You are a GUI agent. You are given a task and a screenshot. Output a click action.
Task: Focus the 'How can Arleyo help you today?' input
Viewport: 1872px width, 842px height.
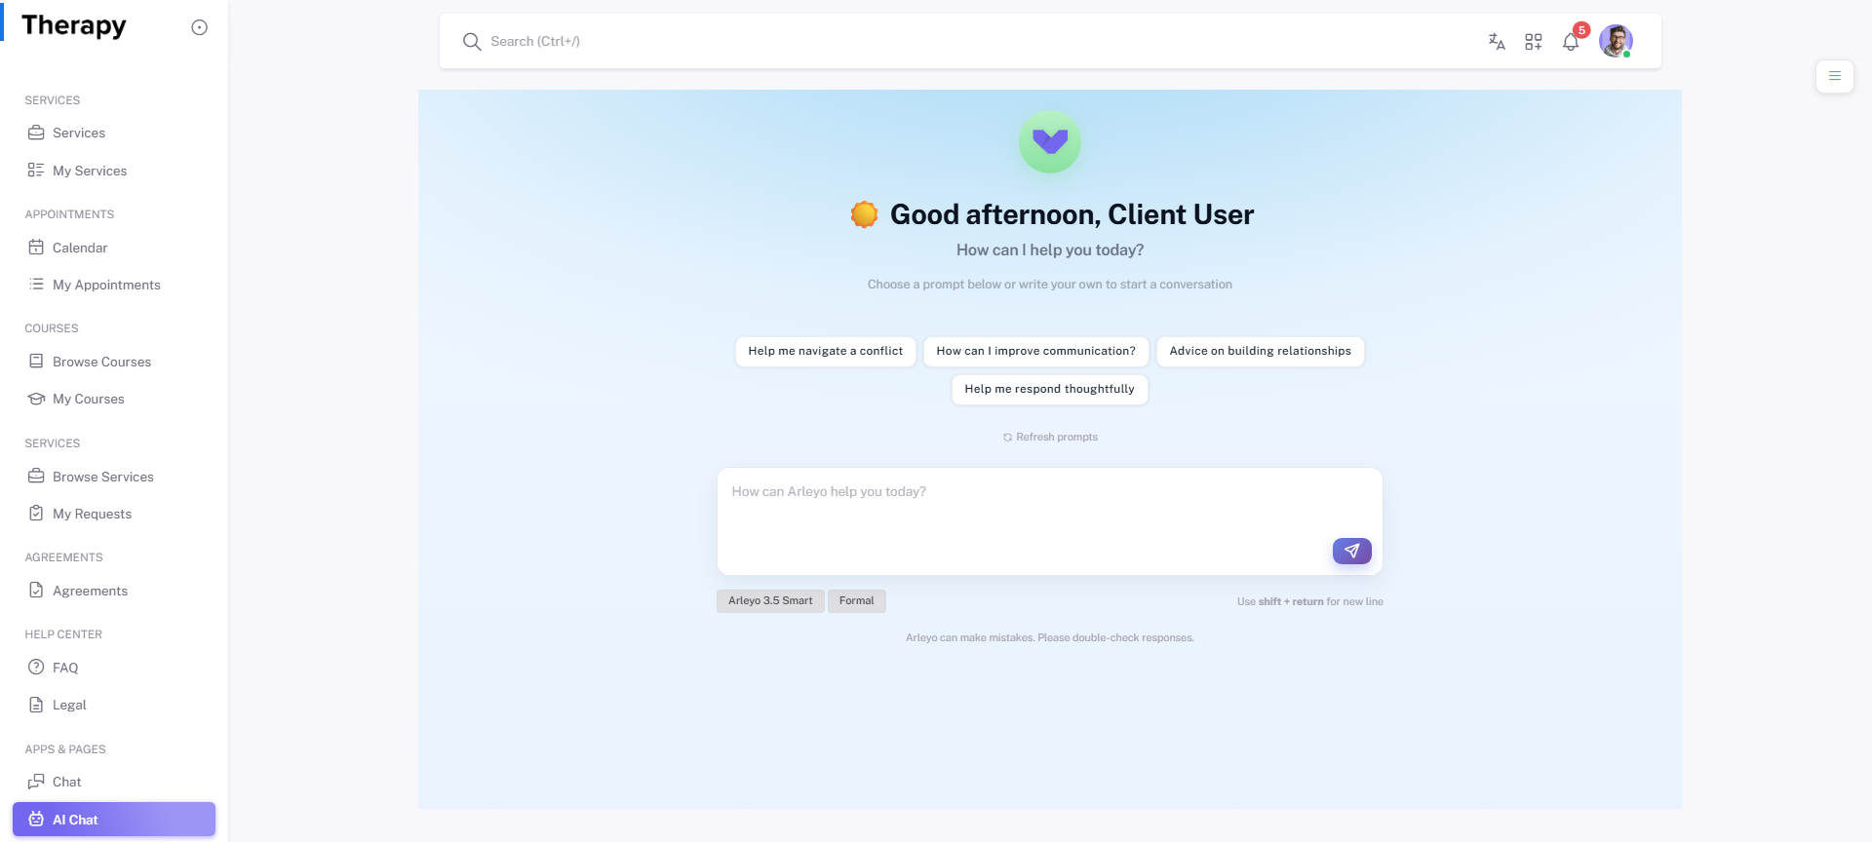[x=1050, y=521]
